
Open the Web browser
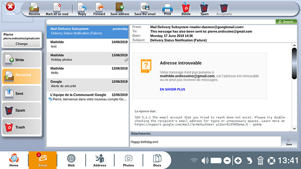tap(71, 160)
